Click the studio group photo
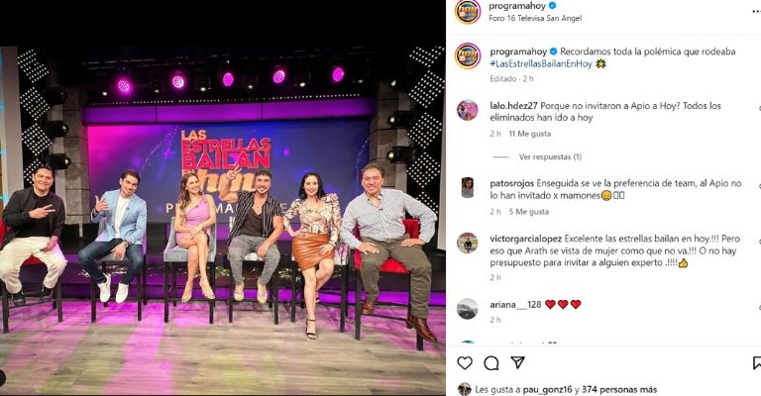The height and width of the screenshot is (396, 761). (223, 198)
